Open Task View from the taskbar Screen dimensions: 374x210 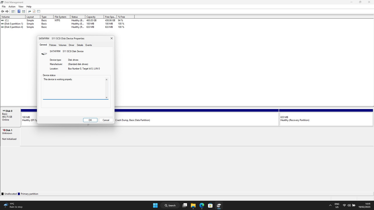click(x=185, y=205)
